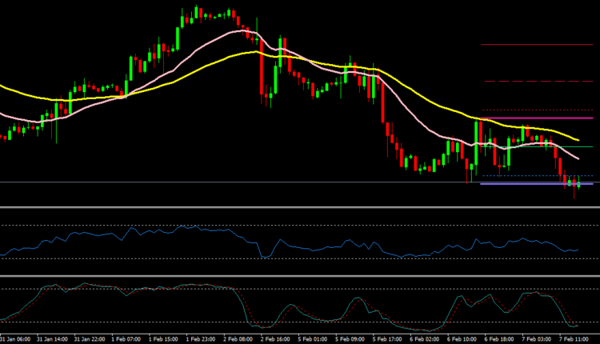
Task: Click the large red candle after the peak
Action: coord(262,68)
